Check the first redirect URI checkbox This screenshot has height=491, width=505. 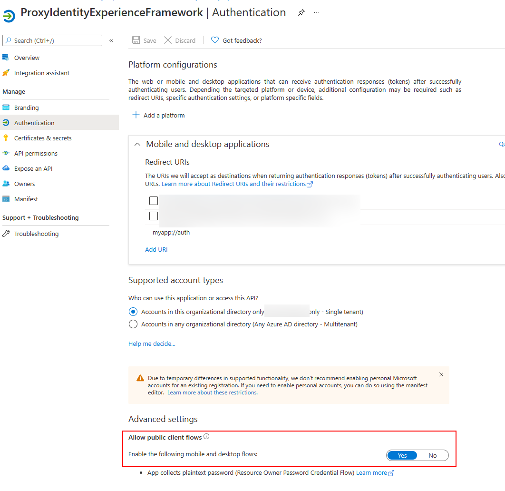[154, 201]
